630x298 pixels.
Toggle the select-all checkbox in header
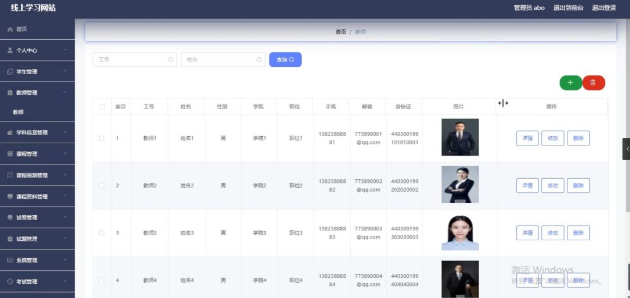click(102, 107)
